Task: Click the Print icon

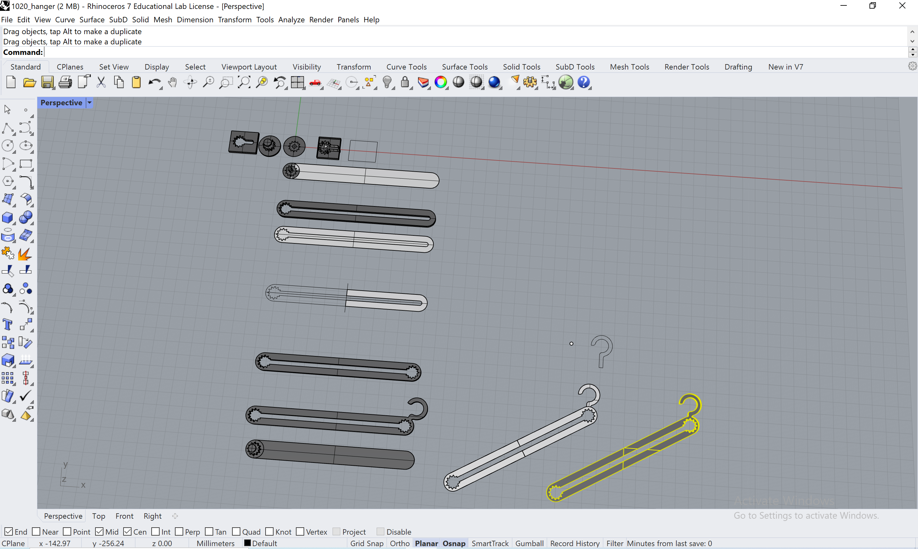Action: tap(65, 82)
